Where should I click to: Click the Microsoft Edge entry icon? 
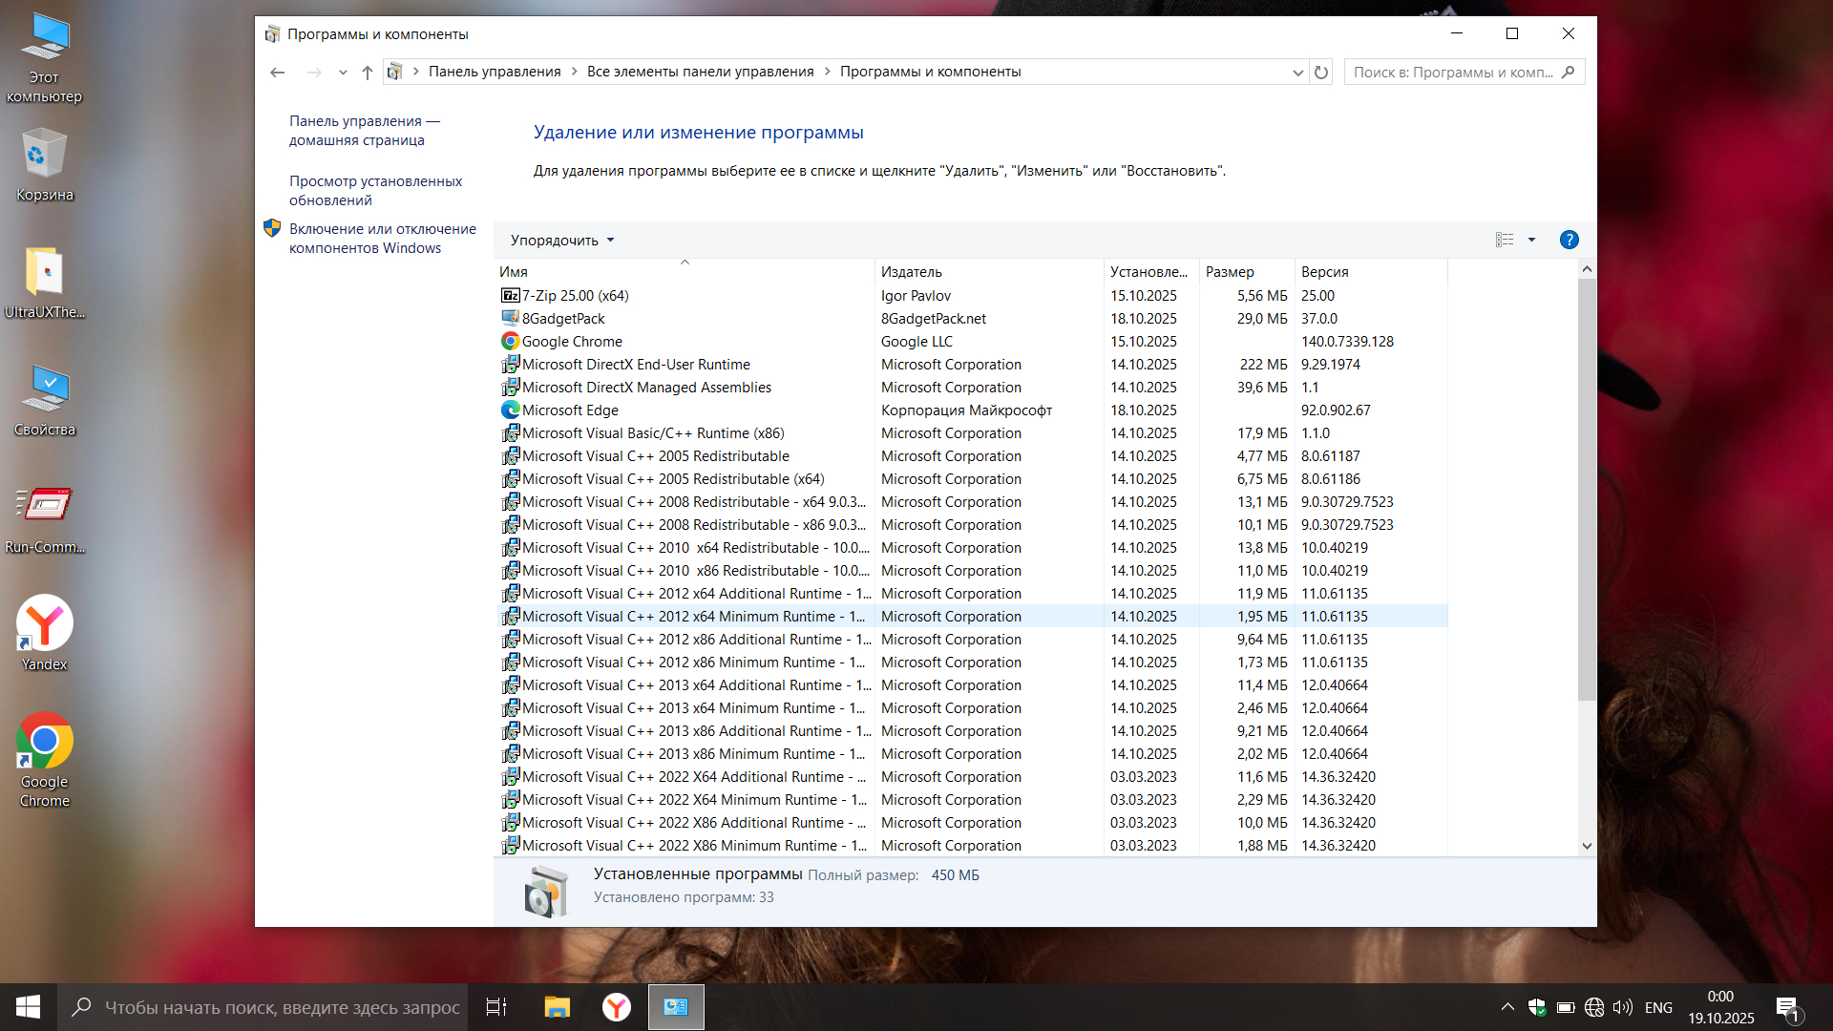[x=510, y=410]
